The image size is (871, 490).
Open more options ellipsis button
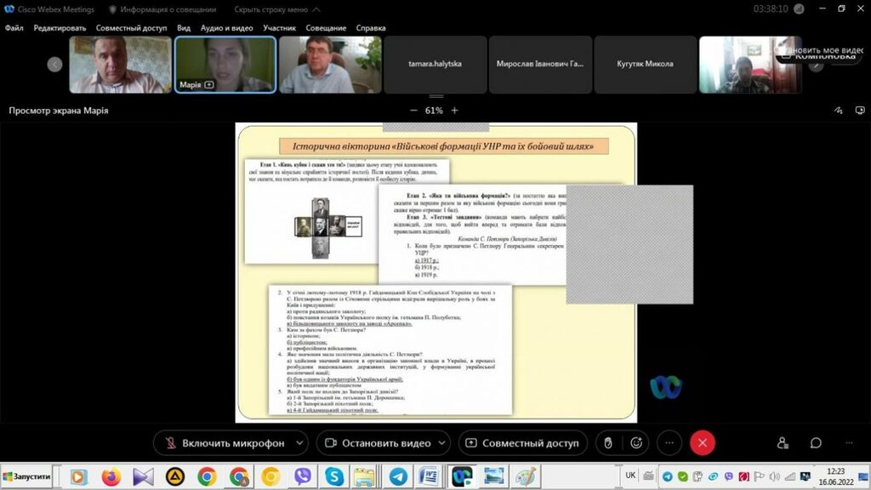coord(669,443)
